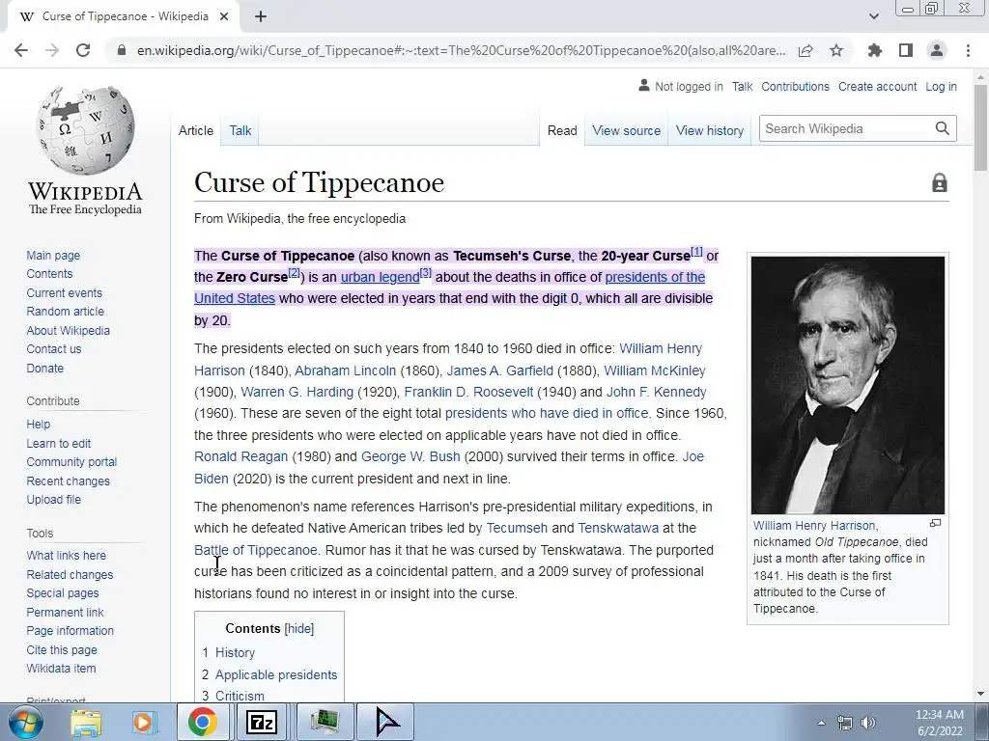Open the Community portal link
Viewport: 989px width, 741px height.
click(x=71, y=462)
